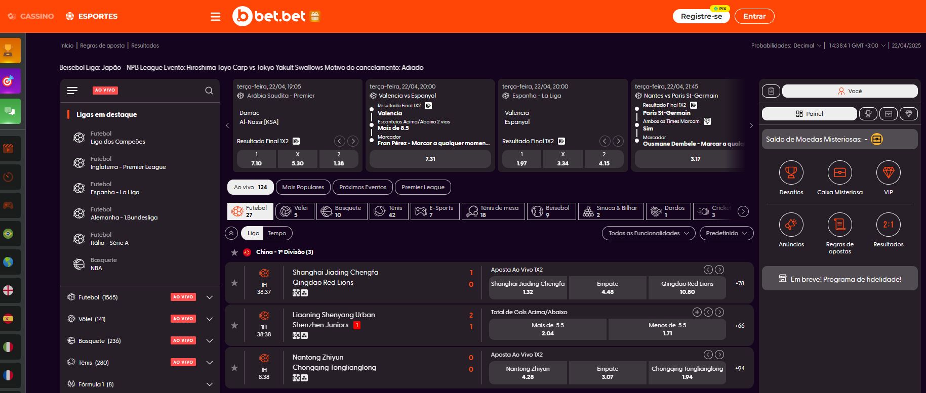Favorite the Nantong Zhiyun match star
Viewport: 926px width, 393px height.
pos(234,368)
